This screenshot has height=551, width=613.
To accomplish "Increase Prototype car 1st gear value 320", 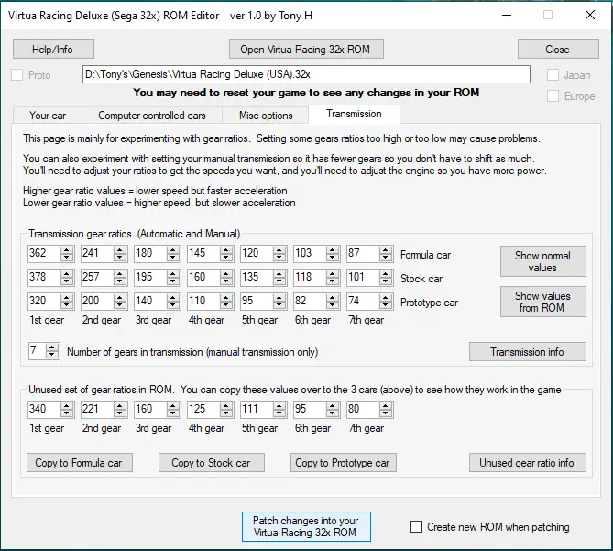I will point(67,298).
